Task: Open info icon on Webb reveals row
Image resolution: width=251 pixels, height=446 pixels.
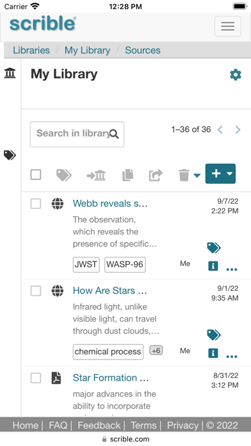Action: pos(213,266)
